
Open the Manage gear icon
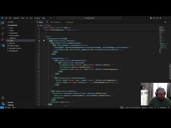pyautogui.click(x=3, y=103)
